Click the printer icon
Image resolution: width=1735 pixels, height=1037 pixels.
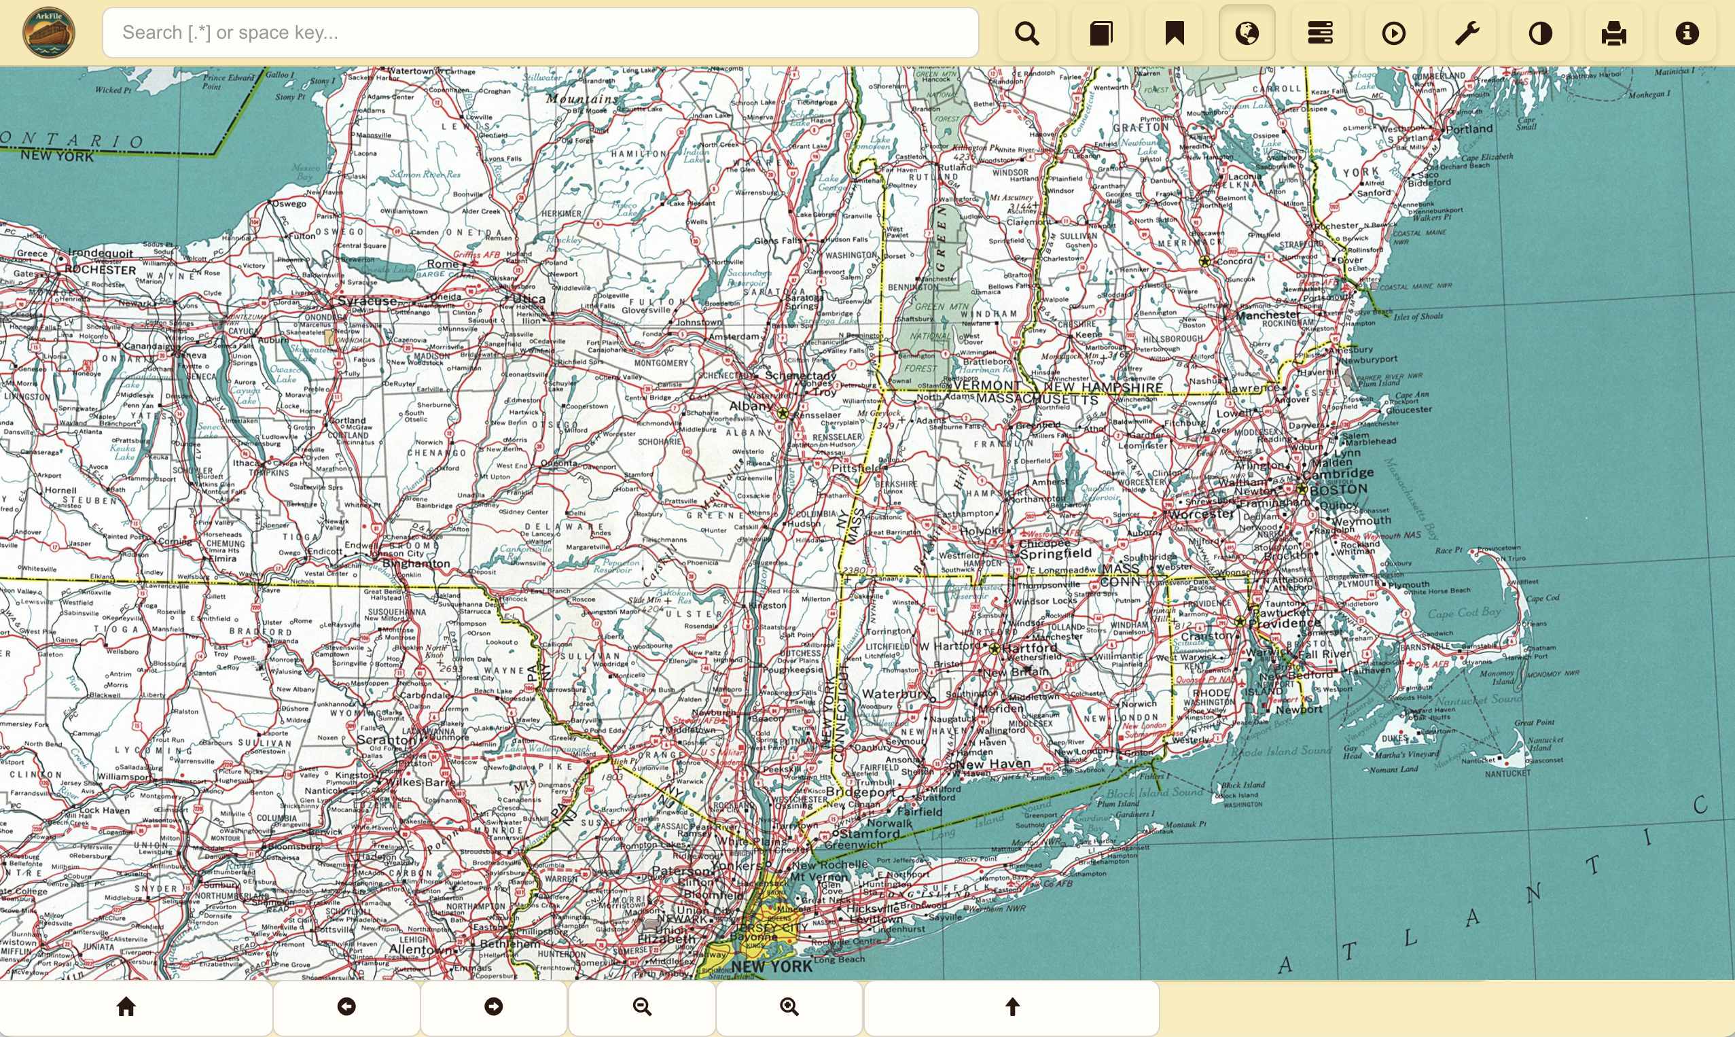[1613, 33]
